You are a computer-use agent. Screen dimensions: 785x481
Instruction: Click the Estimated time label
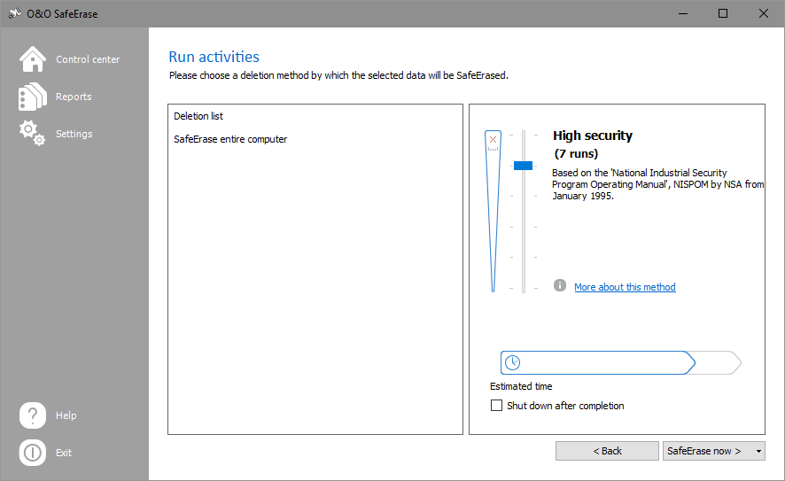coord(521,386)
